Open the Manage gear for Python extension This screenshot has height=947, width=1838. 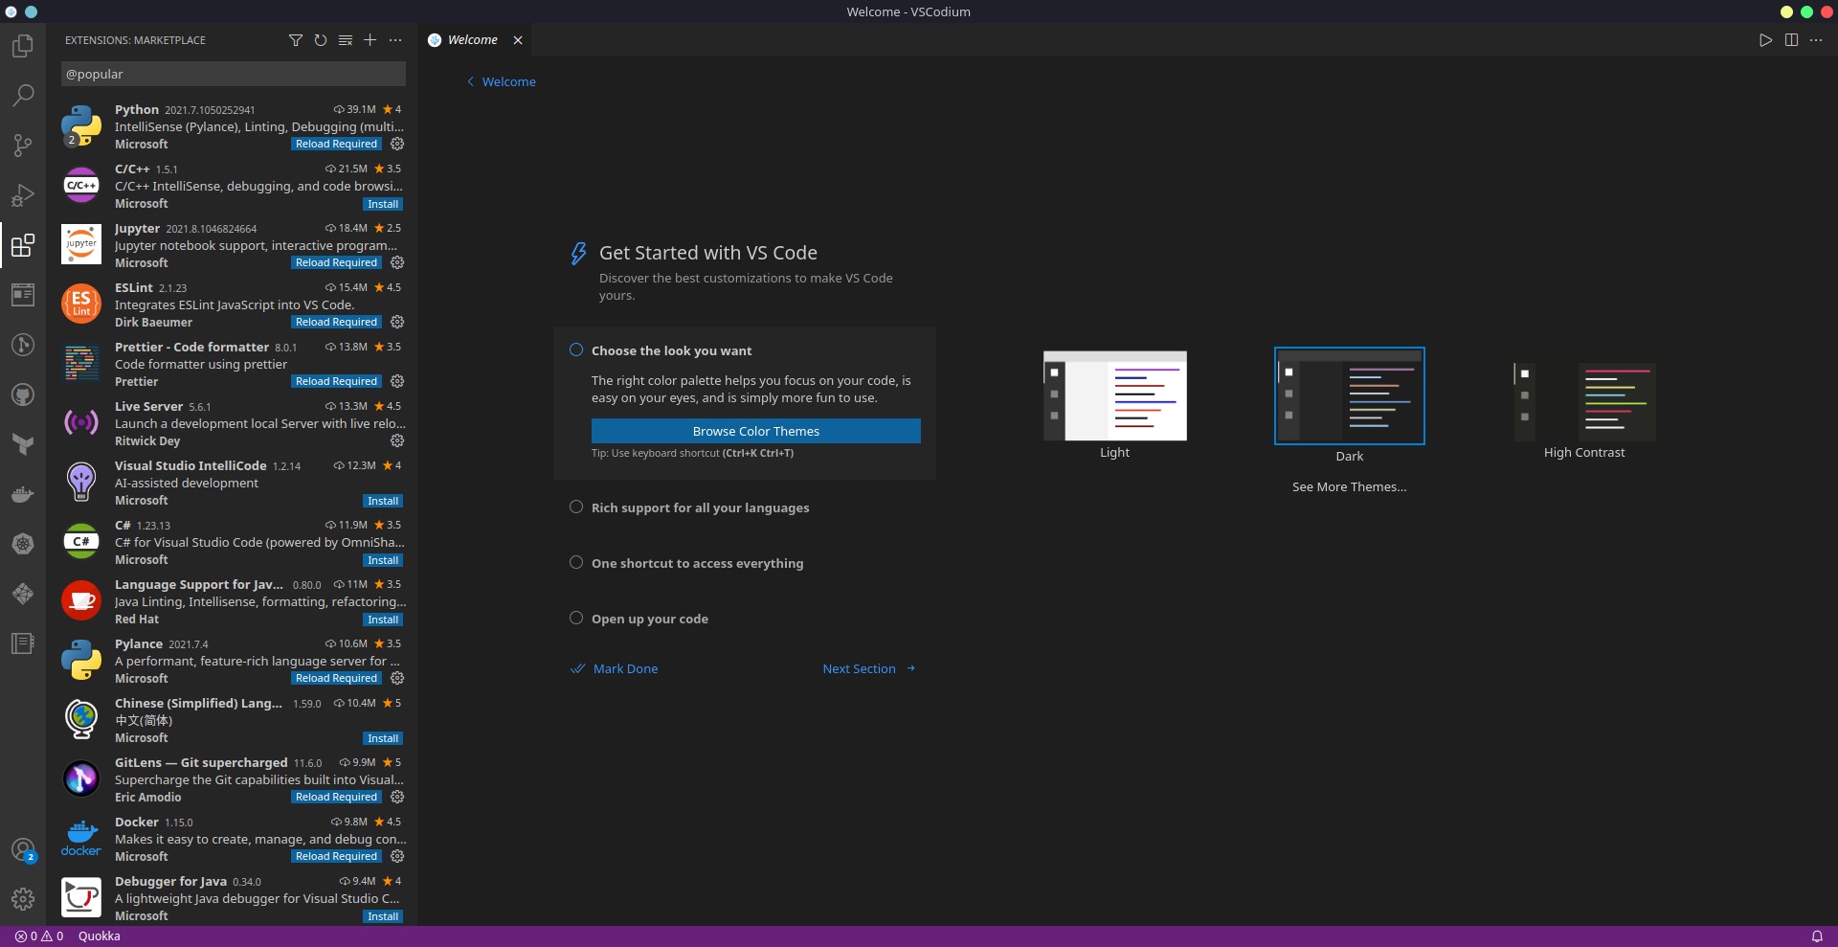(397, 145)
